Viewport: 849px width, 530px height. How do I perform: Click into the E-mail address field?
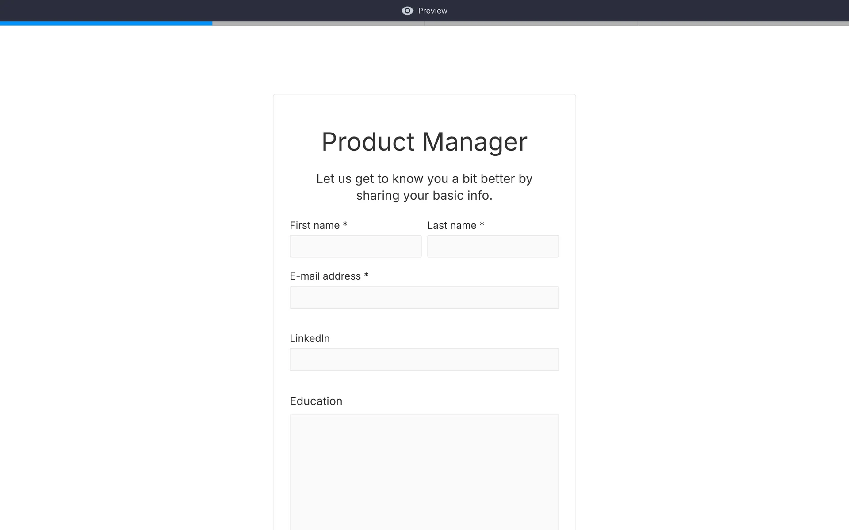point(424,298)
